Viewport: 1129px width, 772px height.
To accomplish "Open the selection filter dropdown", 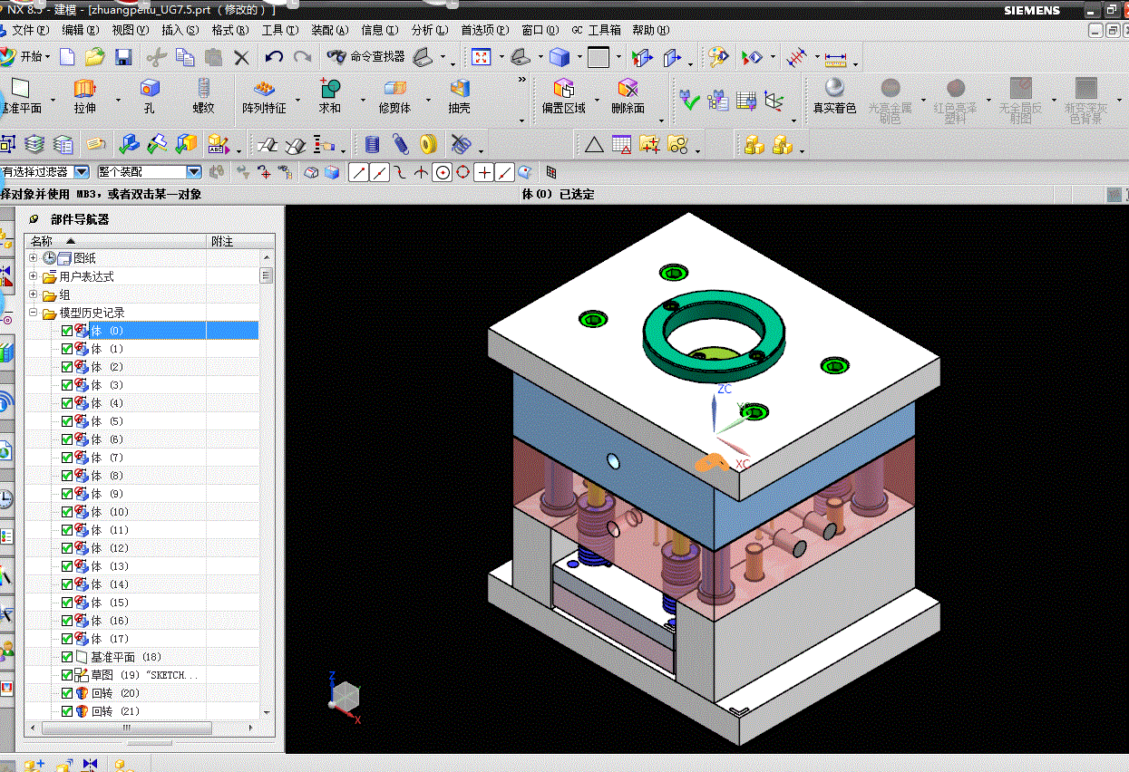I will (82, 172).
